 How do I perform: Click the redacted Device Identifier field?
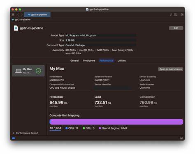113,88
